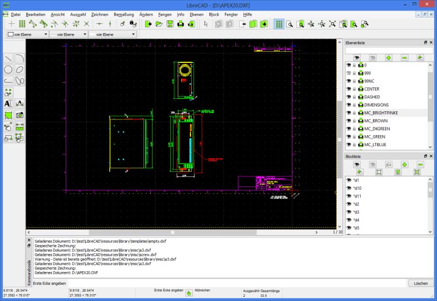The image size is (437, 301).
Task: Select the Circle drawing tool
Action: [x=9, y=69]
